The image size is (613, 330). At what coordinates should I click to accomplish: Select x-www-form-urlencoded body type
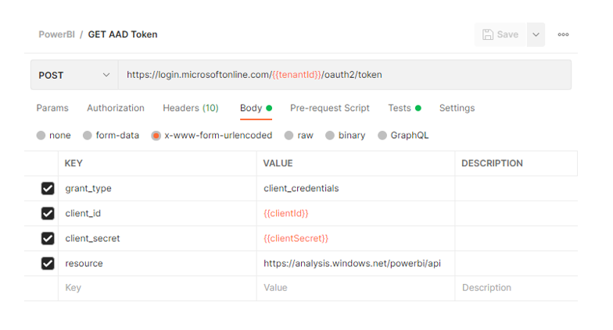(x=212, y=136)
